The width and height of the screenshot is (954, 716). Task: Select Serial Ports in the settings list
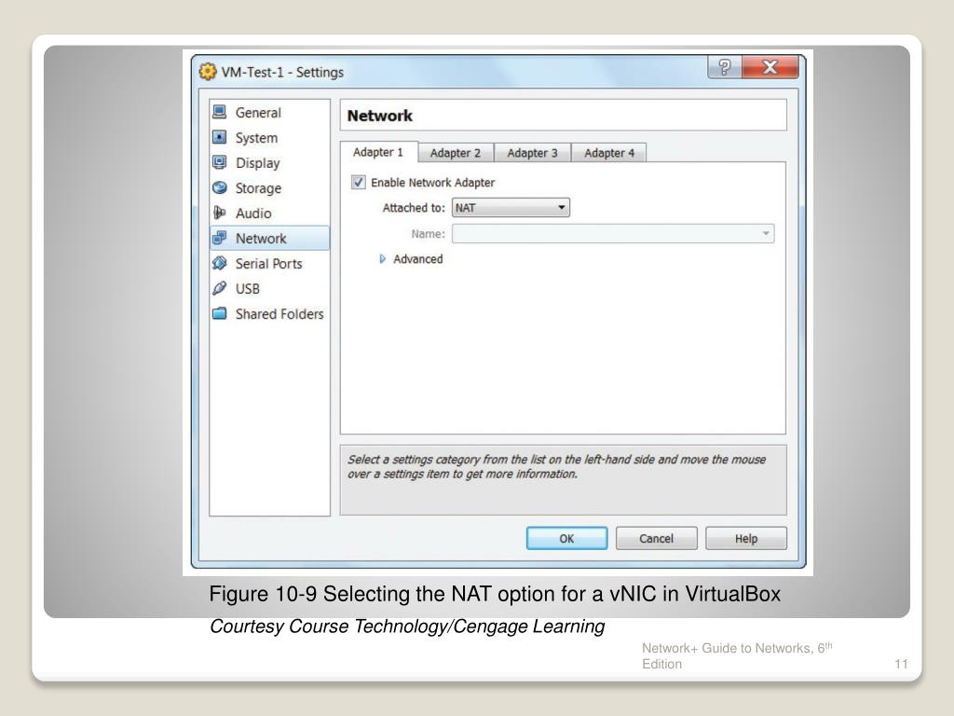[x=269, y=264]
